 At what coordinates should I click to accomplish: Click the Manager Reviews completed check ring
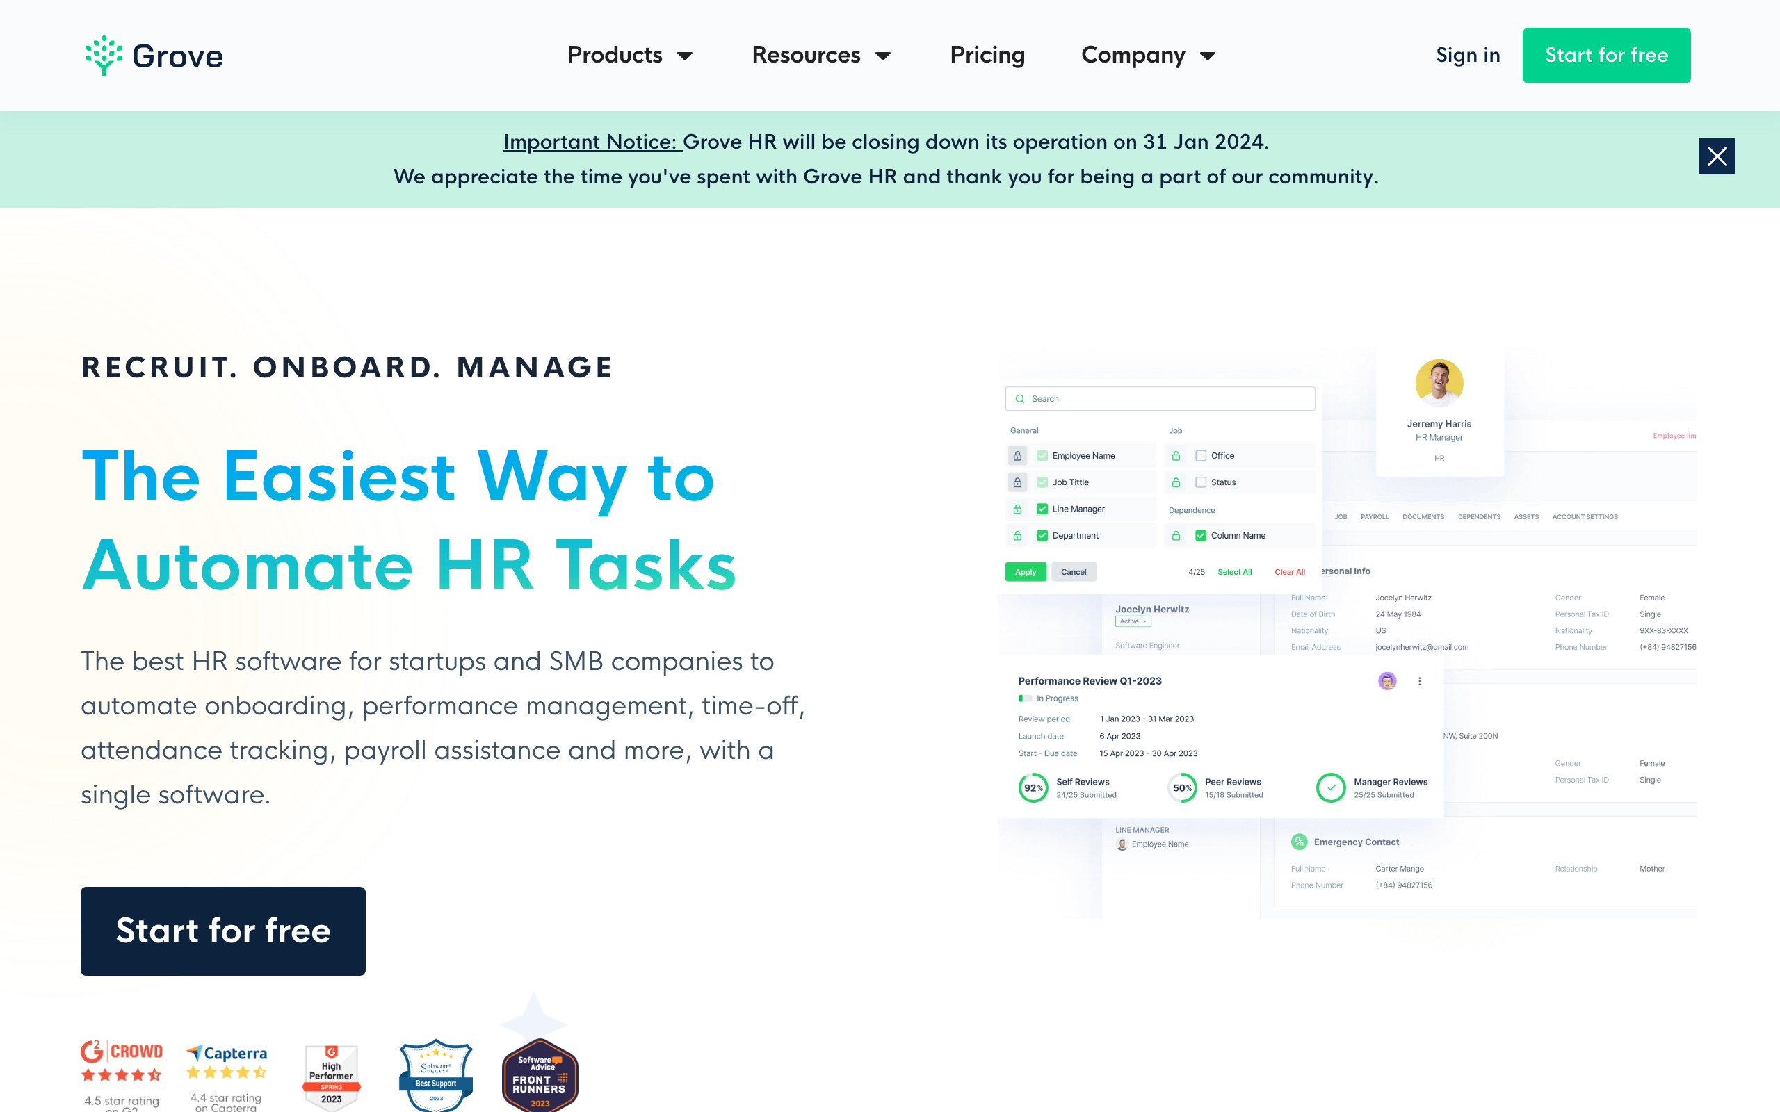pos(1330,787)
